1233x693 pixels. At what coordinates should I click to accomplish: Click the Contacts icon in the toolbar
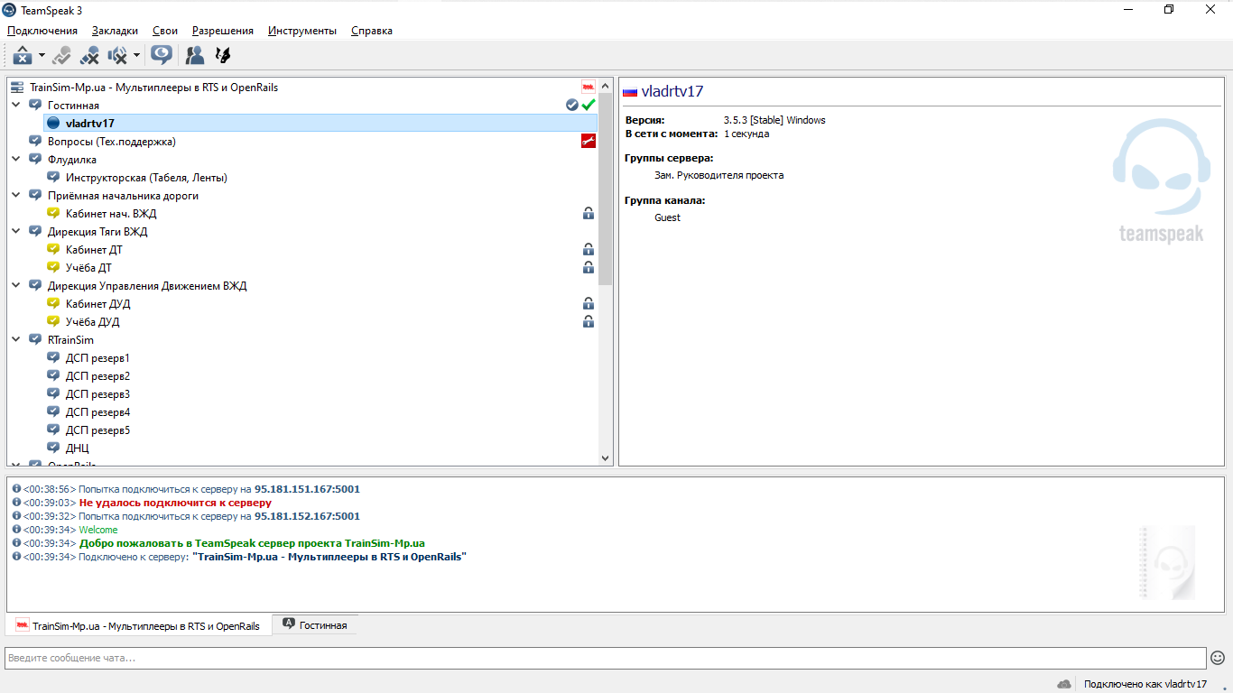click(194, 56)
